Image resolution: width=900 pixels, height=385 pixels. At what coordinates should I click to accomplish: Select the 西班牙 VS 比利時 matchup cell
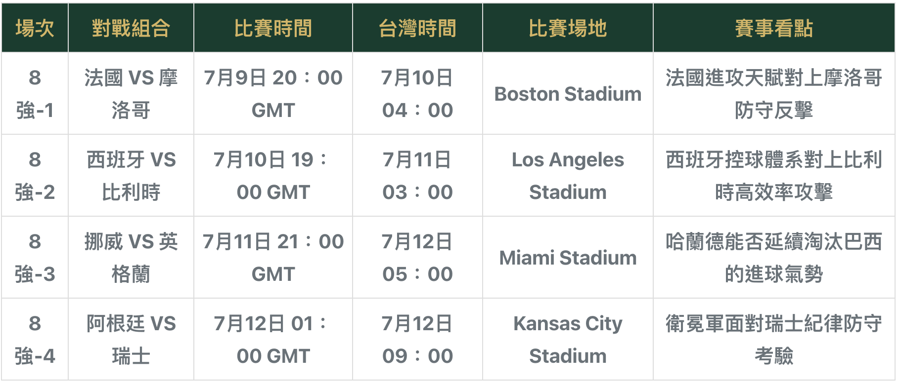click(x=131, y=175)
